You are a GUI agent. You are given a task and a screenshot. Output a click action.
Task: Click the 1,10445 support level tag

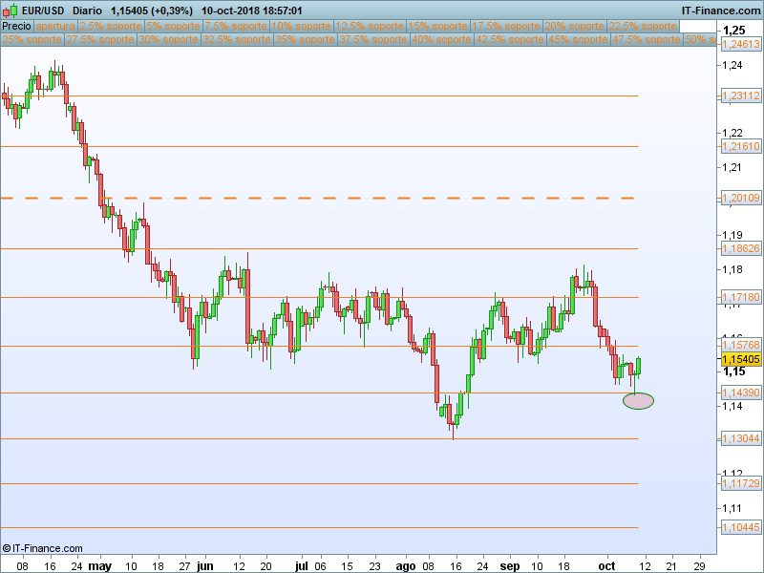(740, 527)
